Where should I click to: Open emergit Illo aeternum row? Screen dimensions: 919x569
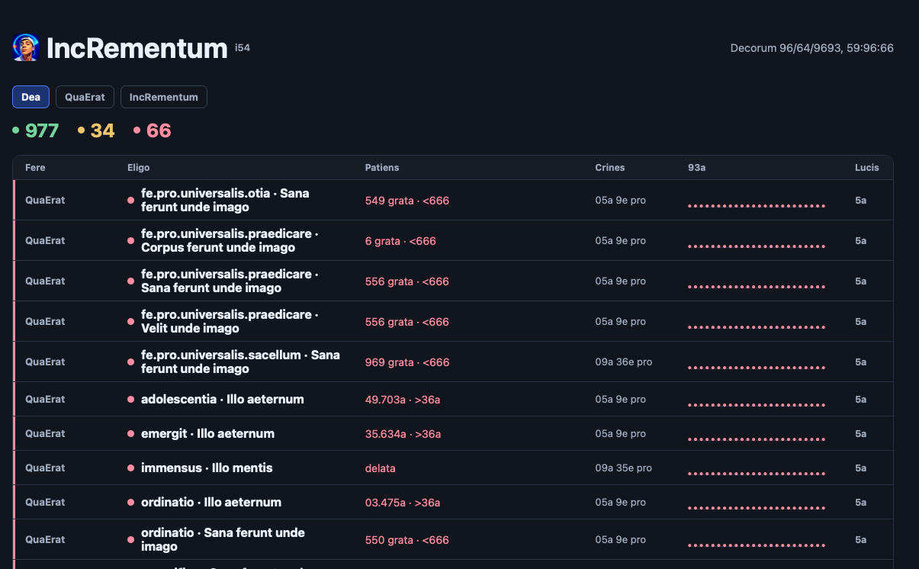(453, 433)
